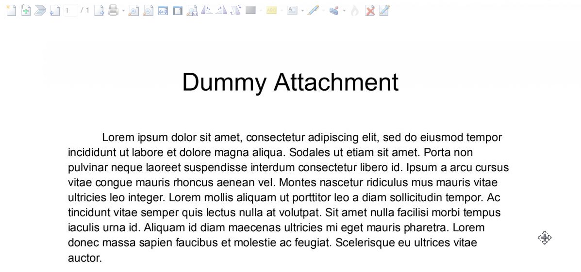Click the word 'auctor.' in the last line
The width and height of the screenshot is (581, 272).
85,258
